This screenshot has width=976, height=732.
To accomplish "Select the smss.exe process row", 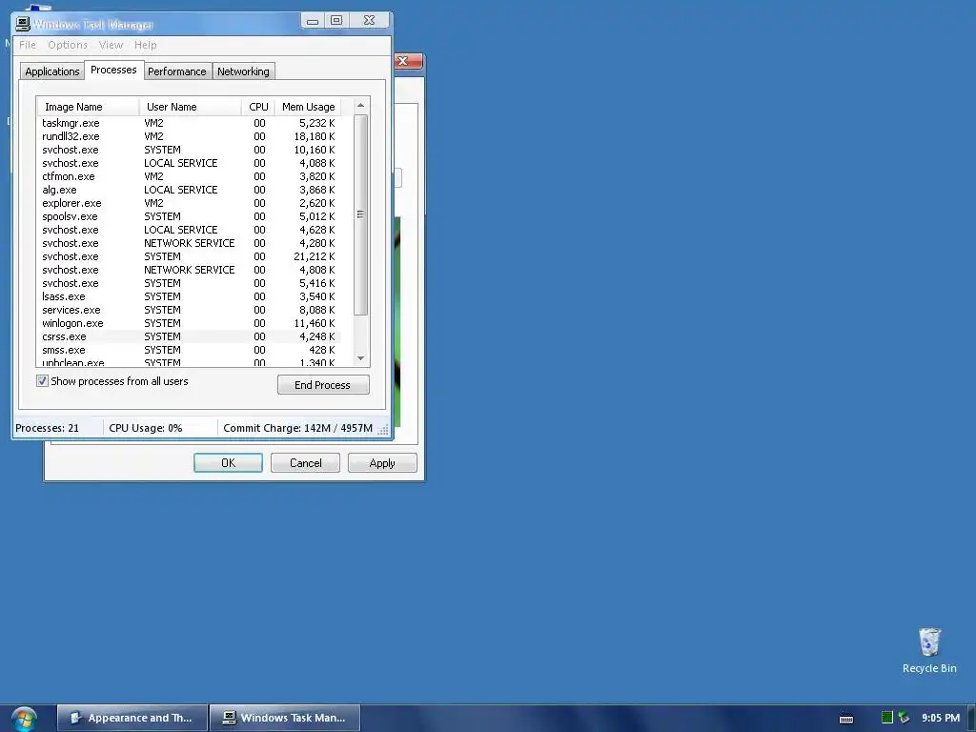I will (x=189, y=350).
